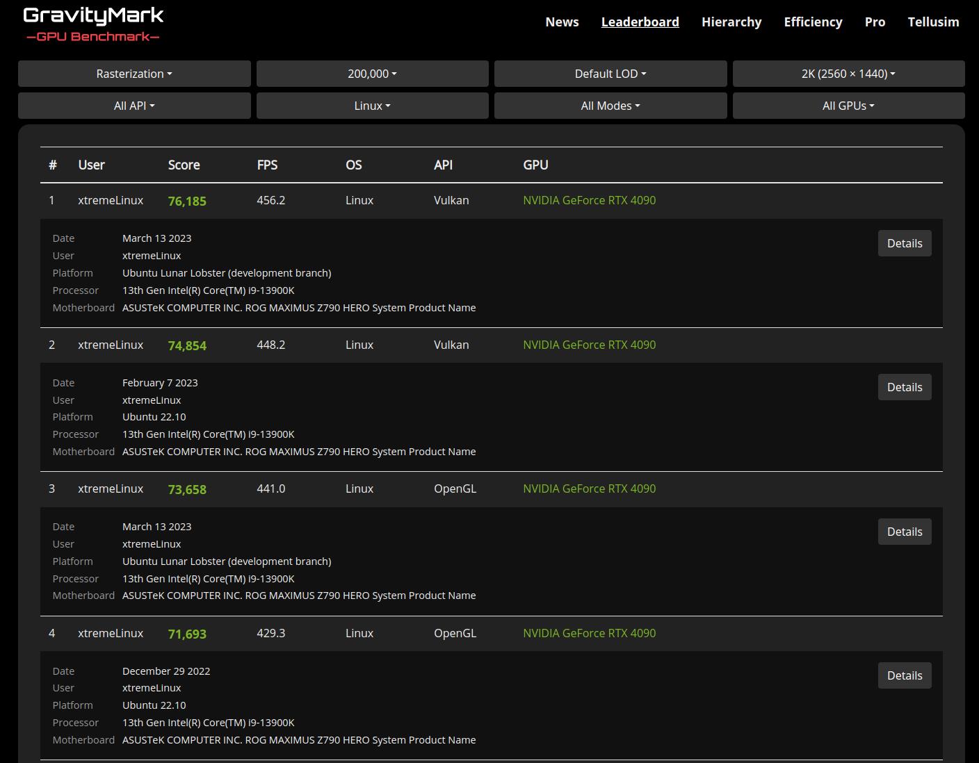Viewport: 979px width, 763px height.
Task: Open the Efficiency page
Action: pyautogui.click(x=813, y=22)
